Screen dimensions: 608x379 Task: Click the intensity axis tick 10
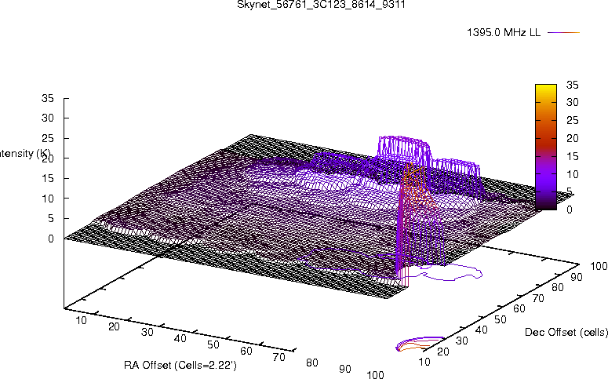click(x=48, y=199)
